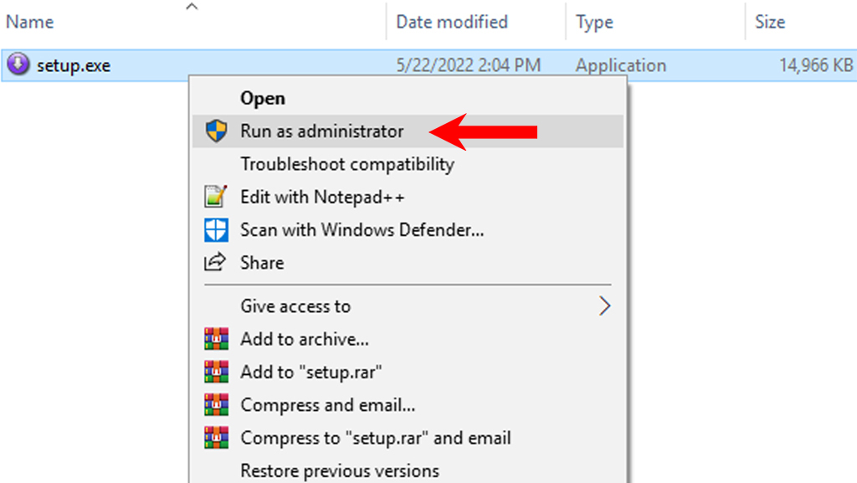This screenshot has height=483, width=857.
Task: Click the Run as administrator shield icon
Action: [x=217, y=131]
